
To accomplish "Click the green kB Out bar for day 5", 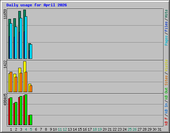I will point(31,120).
